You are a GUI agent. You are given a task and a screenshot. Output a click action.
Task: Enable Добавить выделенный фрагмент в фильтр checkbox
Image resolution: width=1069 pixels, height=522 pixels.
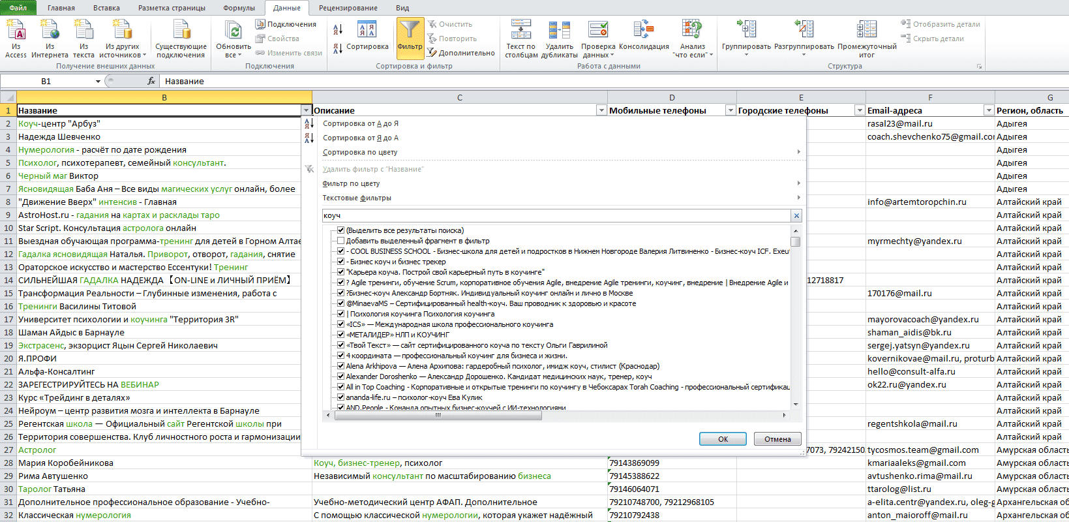point(340,241)
